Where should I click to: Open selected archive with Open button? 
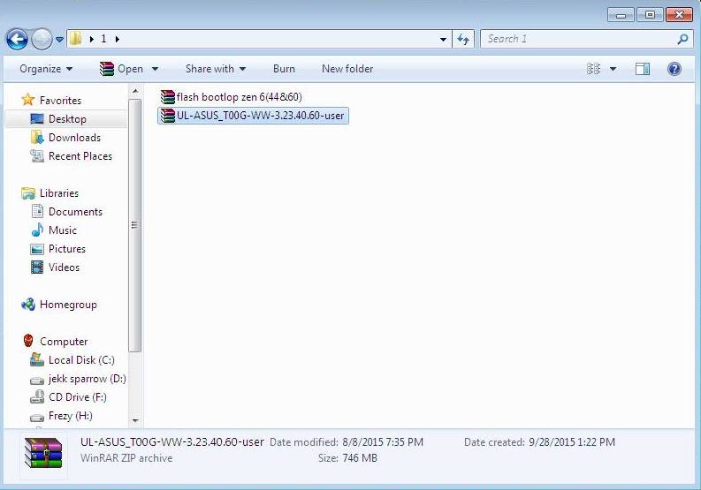tap(121, 69)
